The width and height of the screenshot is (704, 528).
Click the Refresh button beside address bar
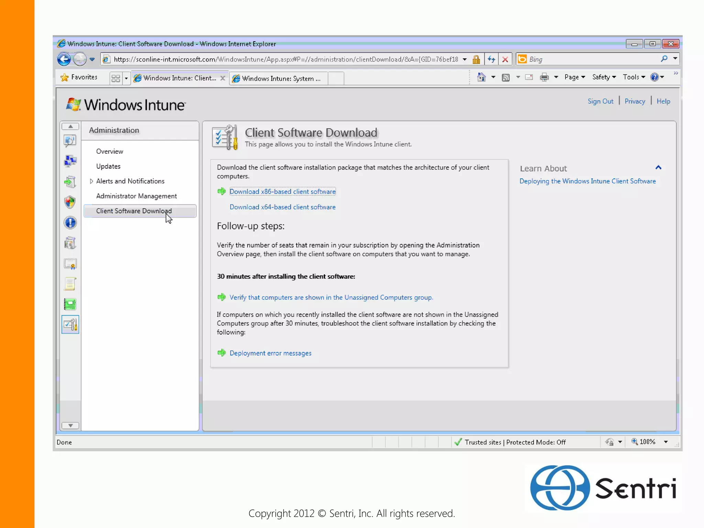tap(491, 59)
